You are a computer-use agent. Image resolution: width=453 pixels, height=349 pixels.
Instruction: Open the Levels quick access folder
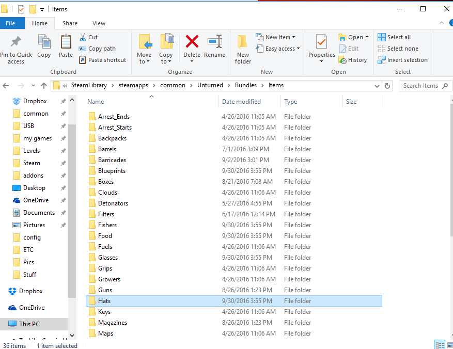tap(26, 151)
